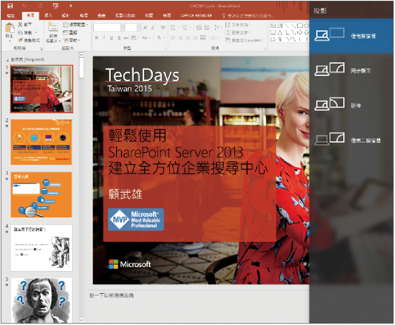Open the Section (章節) dropdown

point(71,40)
